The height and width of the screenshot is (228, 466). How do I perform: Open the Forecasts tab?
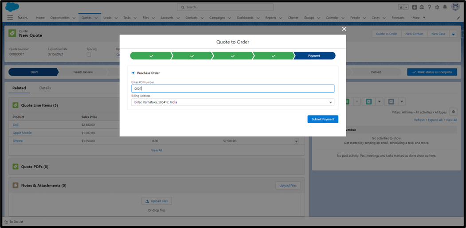[x=398, y=18]
